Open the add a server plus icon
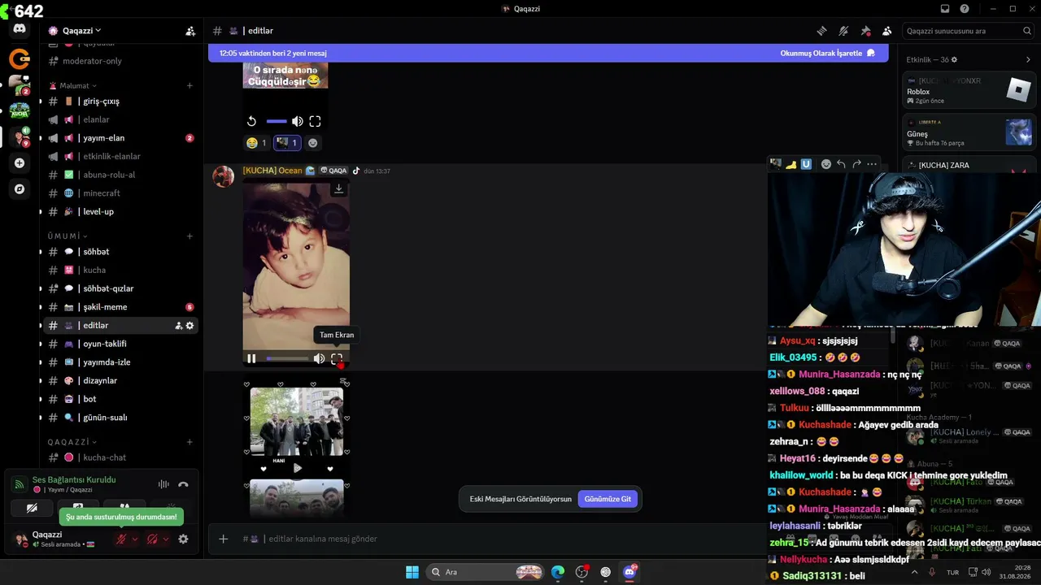Image resolution: width=1041 pixels, height=585 pixels. pos(20,162)
